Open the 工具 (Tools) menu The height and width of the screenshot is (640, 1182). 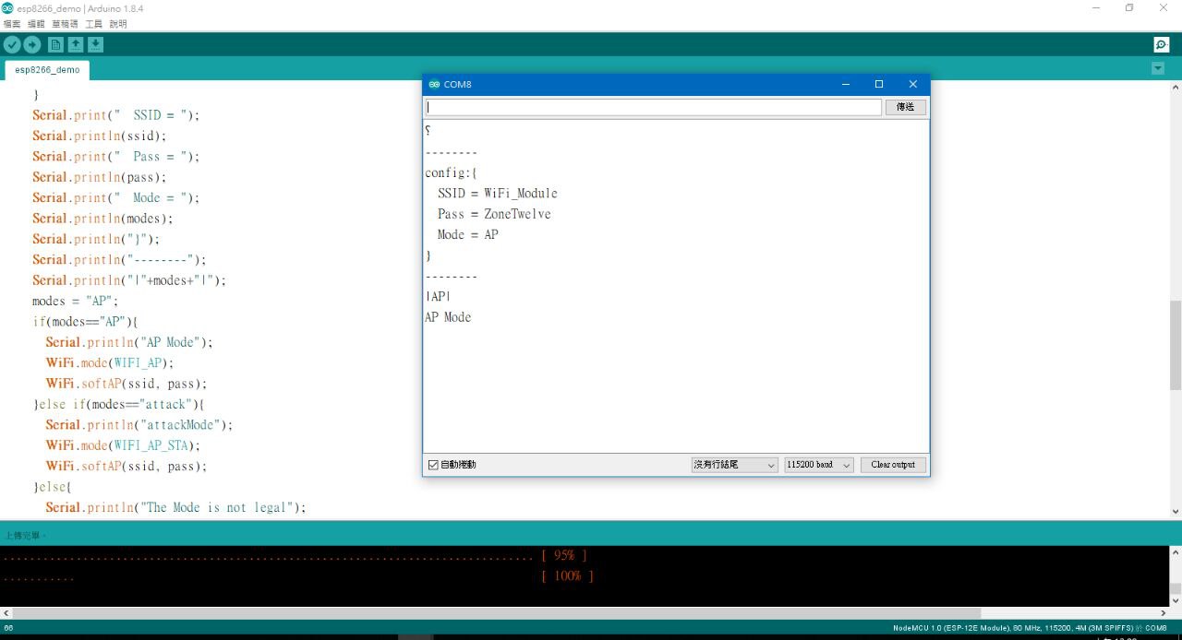[93, 24]
